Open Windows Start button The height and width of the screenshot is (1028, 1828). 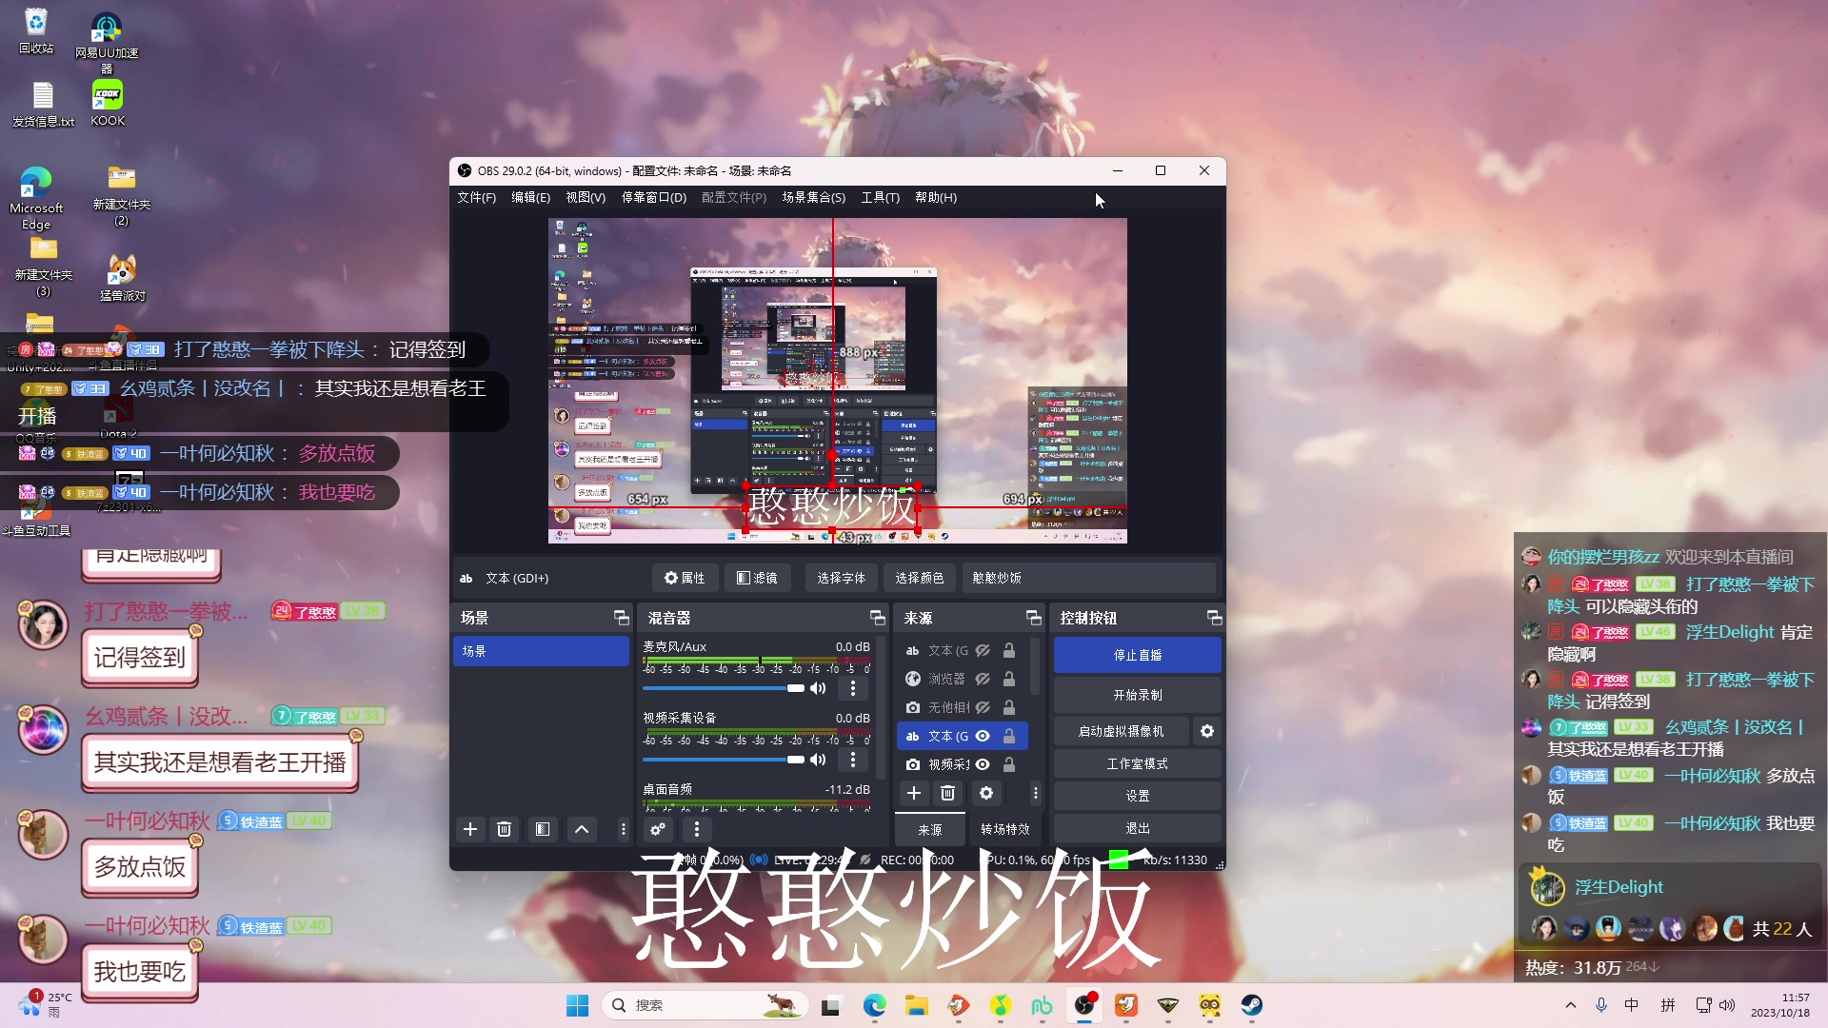(578, 1005)
